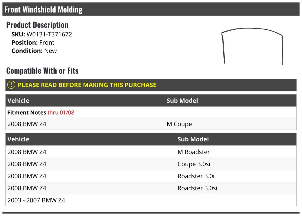Click the Vehicle header in first table
This screenshot has height=216, width=302.
coord(18,101)
